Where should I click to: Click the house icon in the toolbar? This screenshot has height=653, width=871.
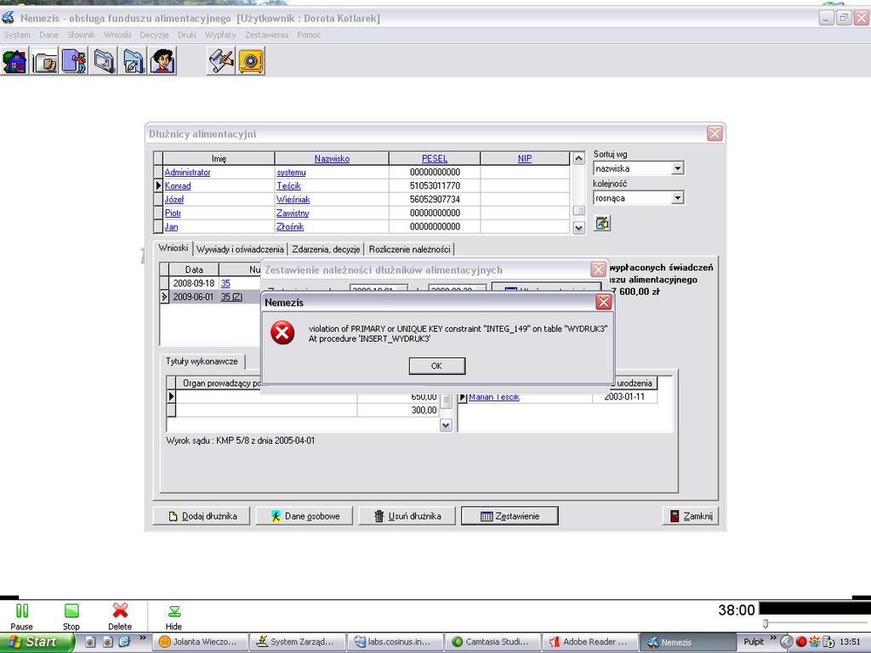click(x=15, y=61)
